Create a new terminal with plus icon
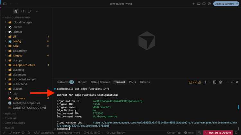This screenshot has height=135, width=241. [206, 82]
